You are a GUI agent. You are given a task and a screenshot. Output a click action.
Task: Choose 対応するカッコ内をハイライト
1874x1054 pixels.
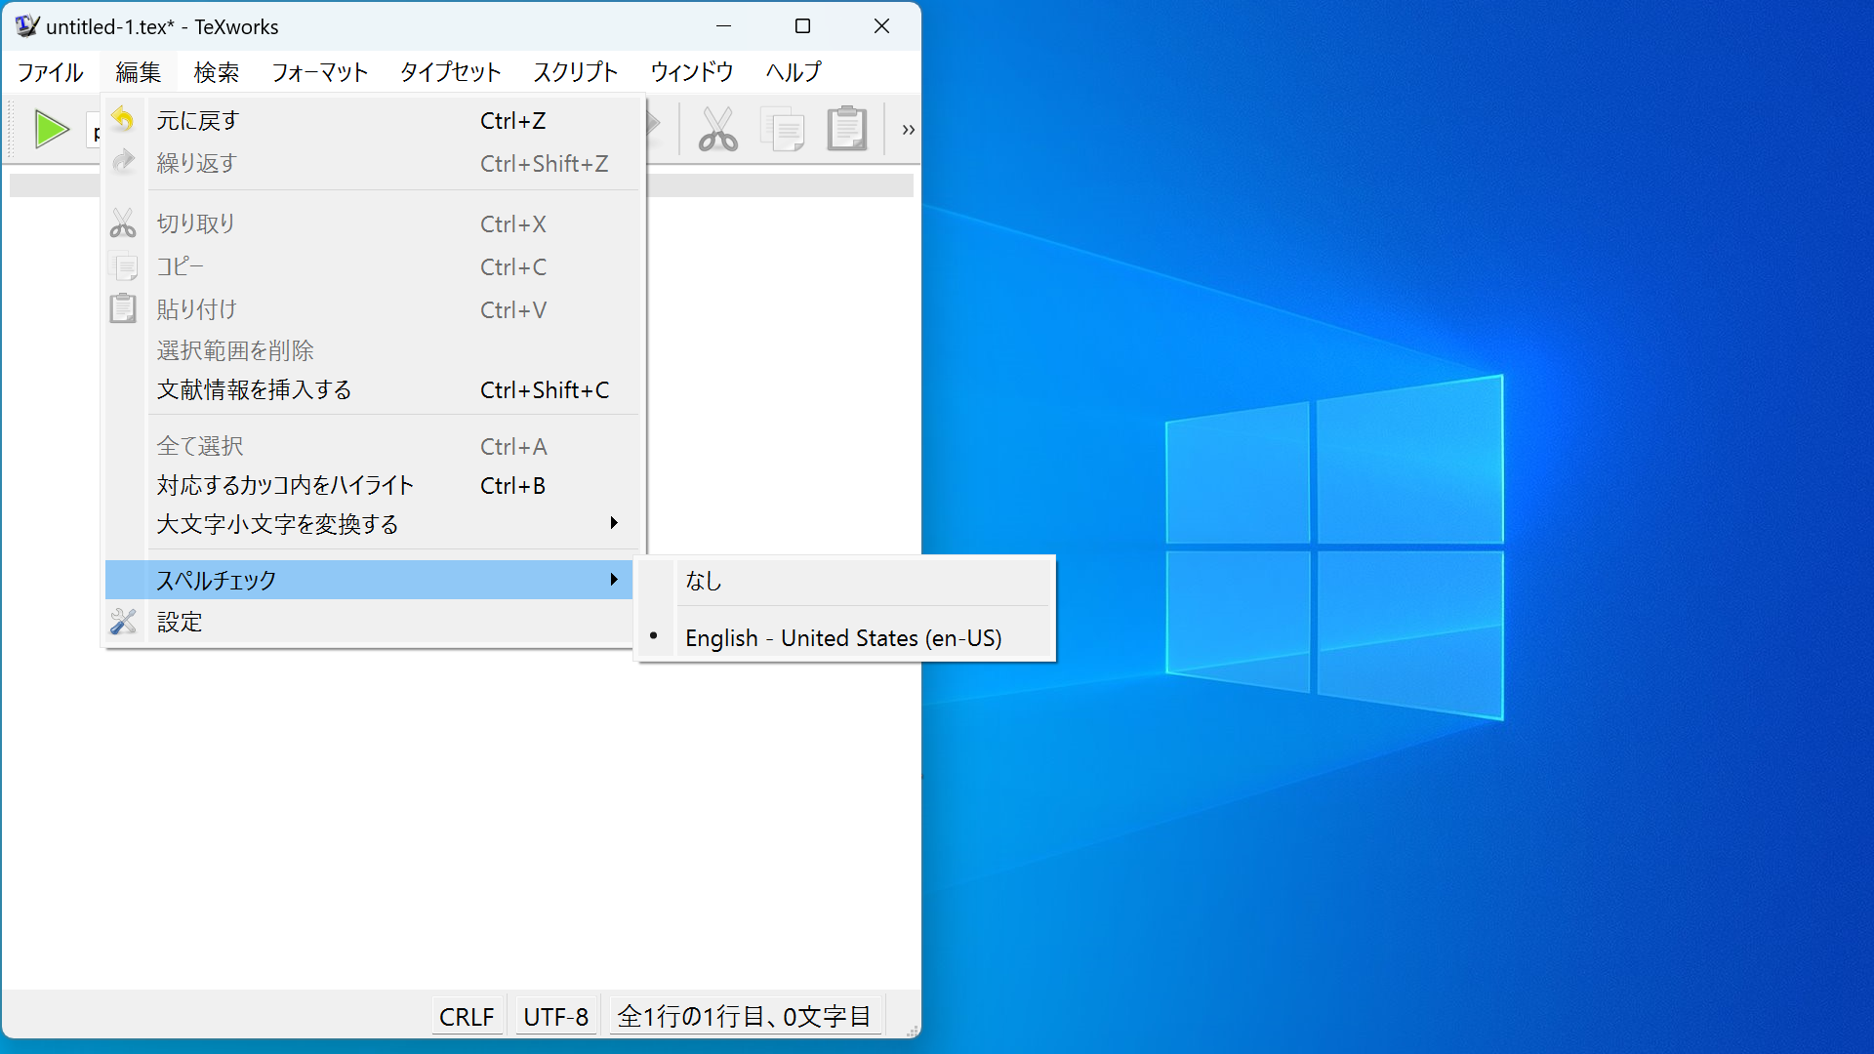(371, 485)
